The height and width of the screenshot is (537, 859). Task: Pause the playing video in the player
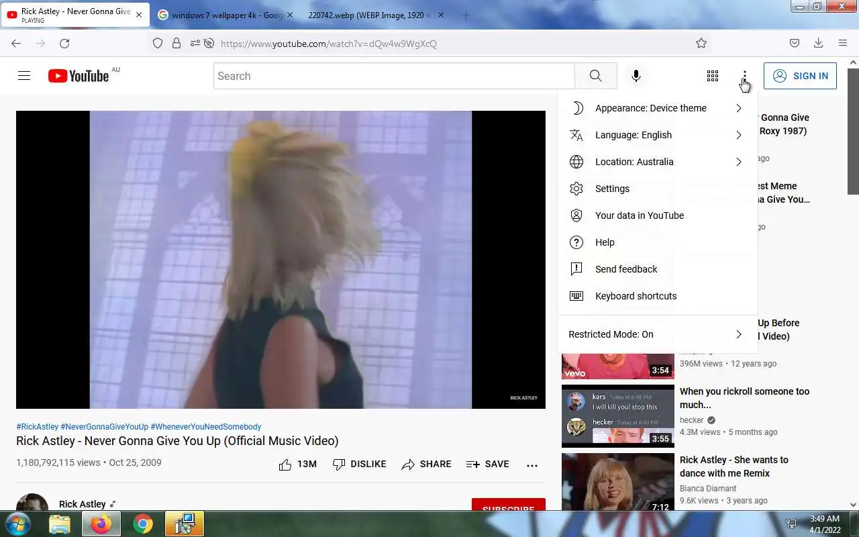(x=281, y=260)
